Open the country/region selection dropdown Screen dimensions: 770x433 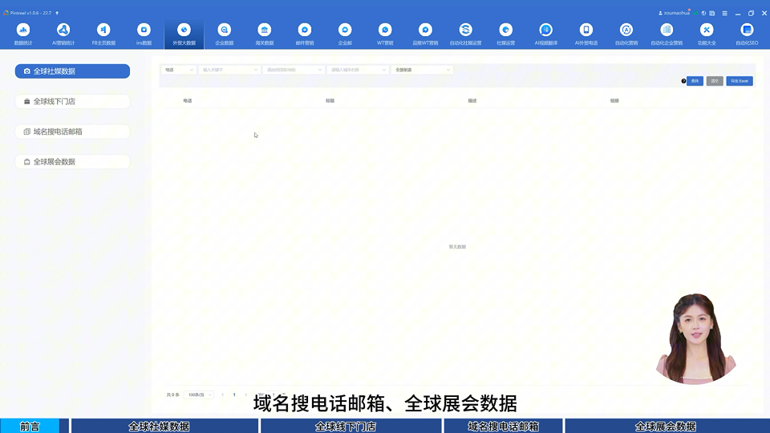pyautogui.click(x=294, y=70)
